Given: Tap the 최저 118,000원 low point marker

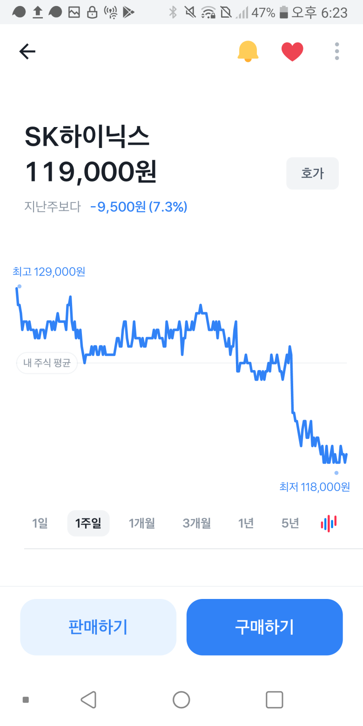Looking at the screenshot, I should 315,487.
